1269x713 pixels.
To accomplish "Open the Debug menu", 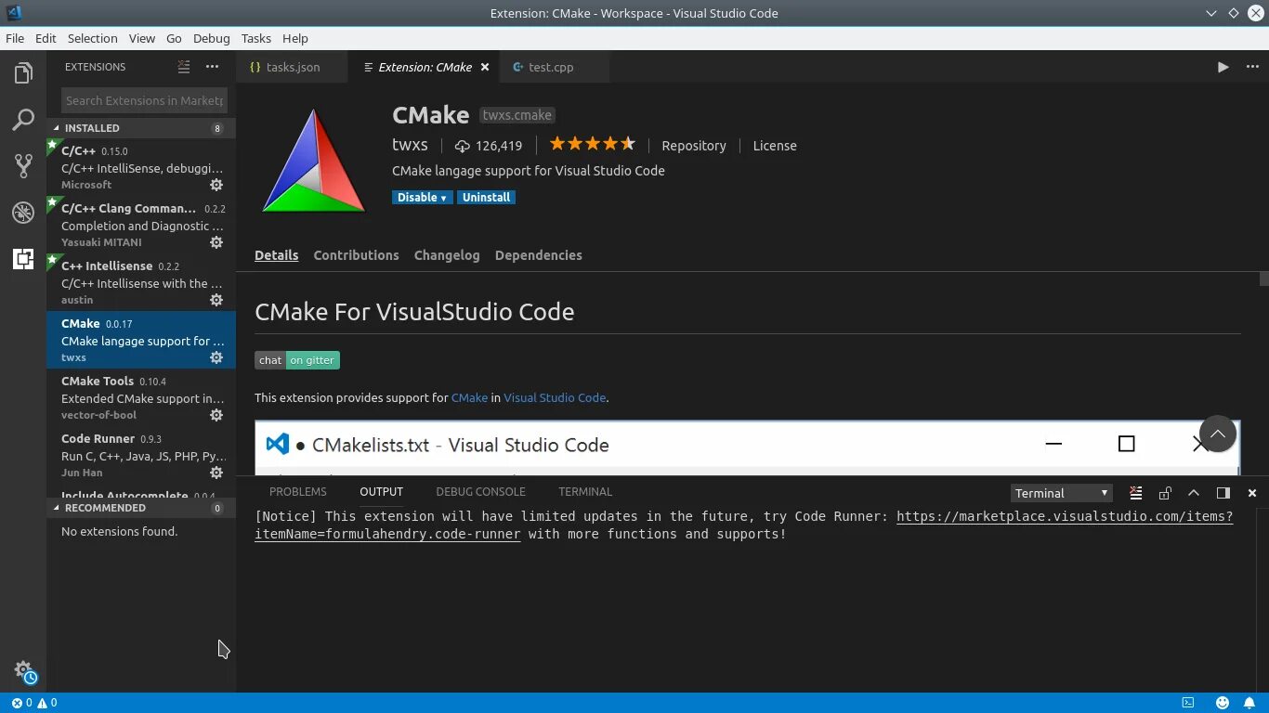I will pyautogui.click(x=211, y=38).
